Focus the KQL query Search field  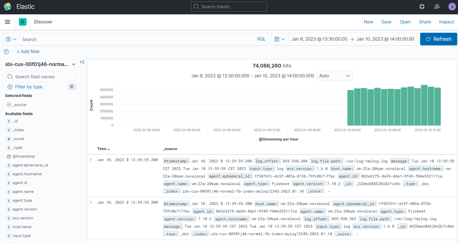coord(137,39)
